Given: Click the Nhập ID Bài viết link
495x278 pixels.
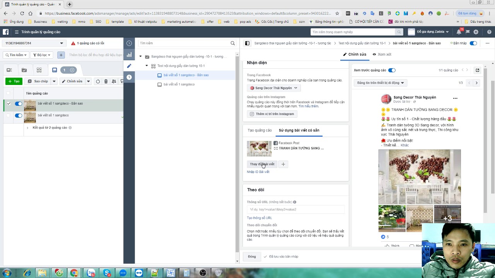Looking at the screenshot, I should (x=258, y=172).
